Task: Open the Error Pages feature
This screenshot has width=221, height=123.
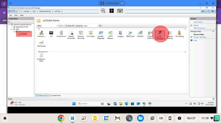Action: tap(91, 34)
